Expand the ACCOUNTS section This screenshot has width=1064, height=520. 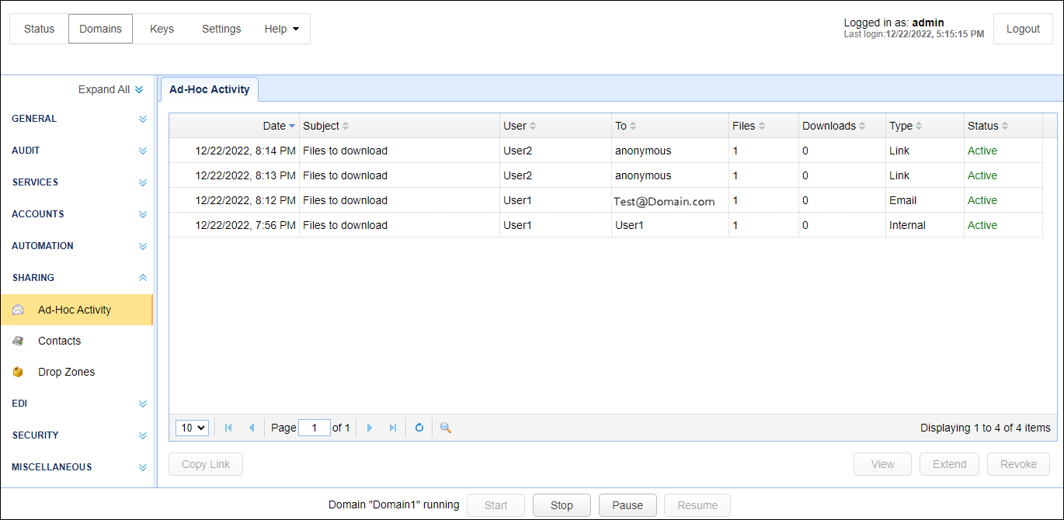click(142, 214)
